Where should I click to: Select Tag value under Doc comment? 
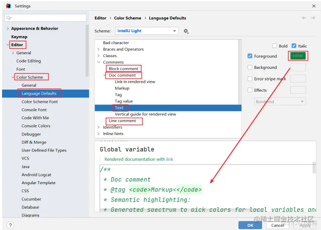click(124, 101)
